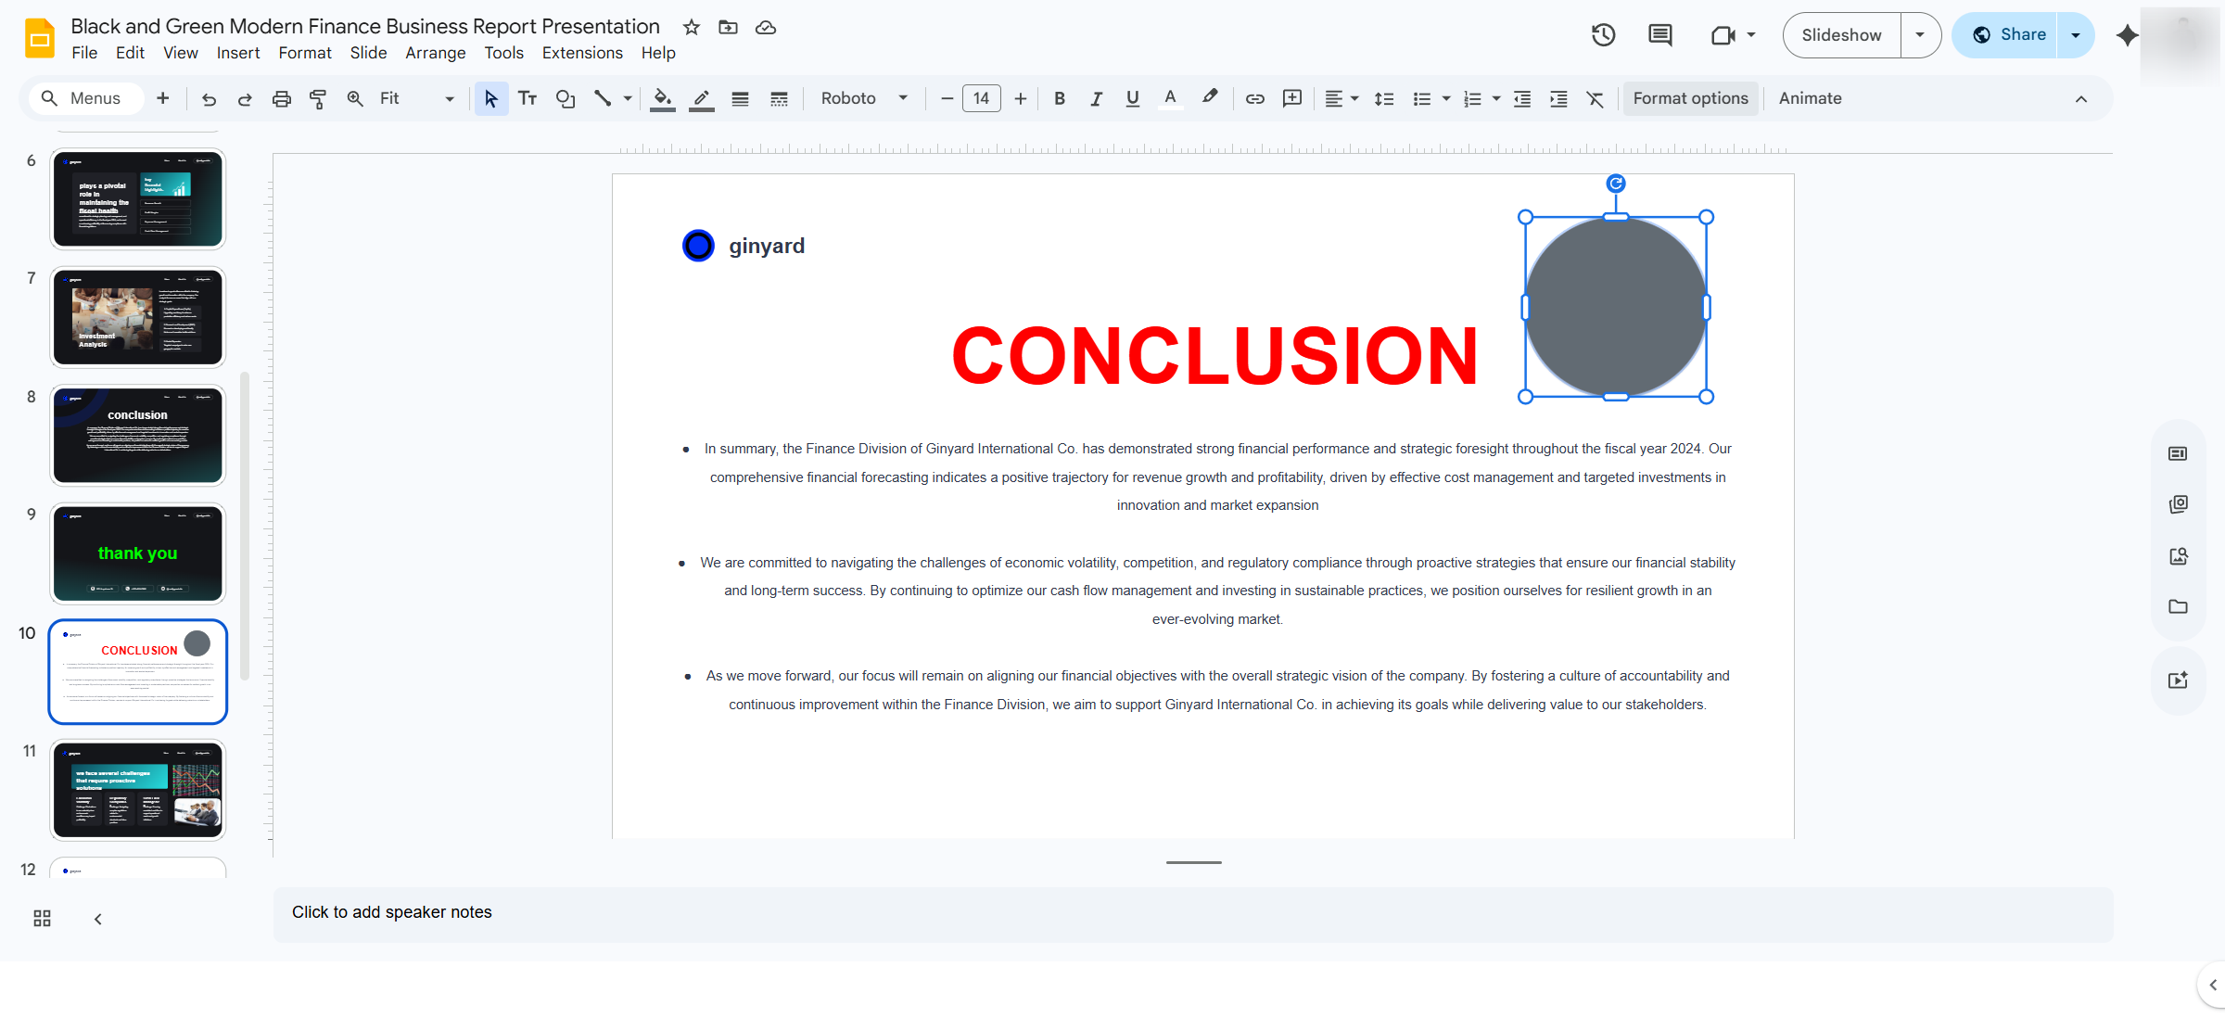Open the Fill color tool
Screen dimensions: 2225x1017
[x=662, y=98]
